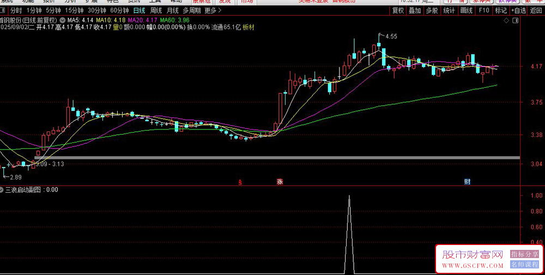Click the magenta MA20: 4.17 label
545x275 pixels.
click(x=142, y=20)
